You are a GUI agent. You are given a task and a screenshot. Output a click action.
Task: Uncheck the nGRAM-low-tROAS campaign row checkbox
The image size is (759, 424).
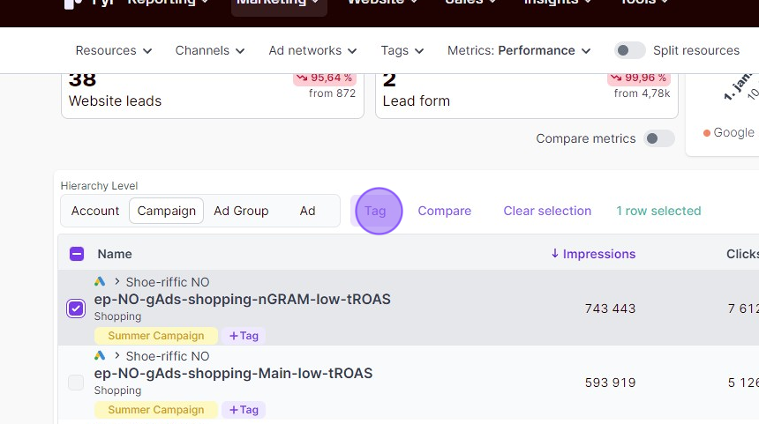coord(76,309)
